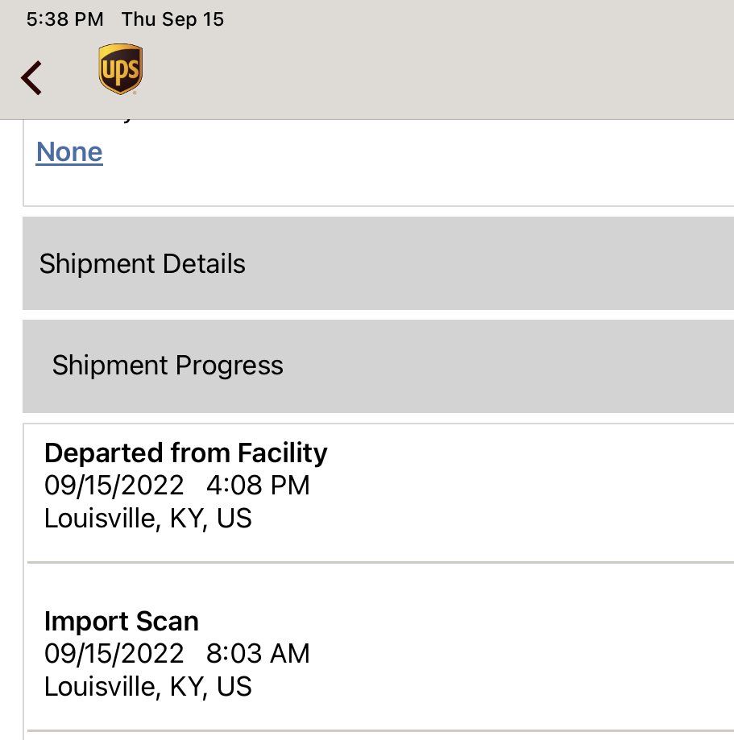Click the divider line below Departed from Facility
The image size is (734, 740).
point(380,563)
